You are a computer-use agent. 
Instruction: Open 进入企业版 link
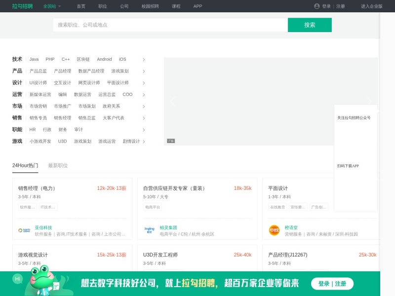pos(372,6)
